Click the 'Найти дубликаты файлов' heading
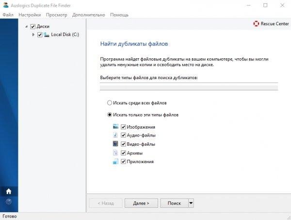The image size is (291, 220). [134, 44]
